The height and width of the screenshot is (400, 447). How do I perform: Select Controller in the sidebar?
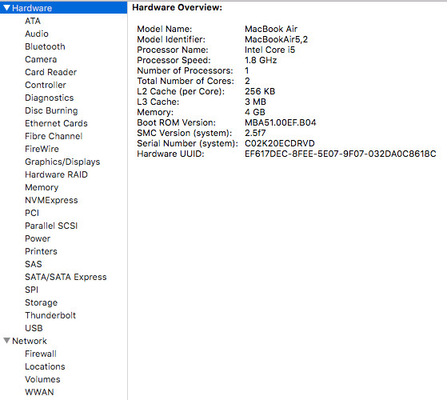(46, 85)
